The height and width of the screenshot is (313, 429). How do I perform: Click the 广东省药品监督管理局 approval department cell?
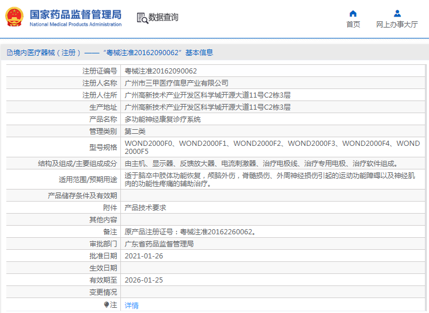[x=160, y=244]
